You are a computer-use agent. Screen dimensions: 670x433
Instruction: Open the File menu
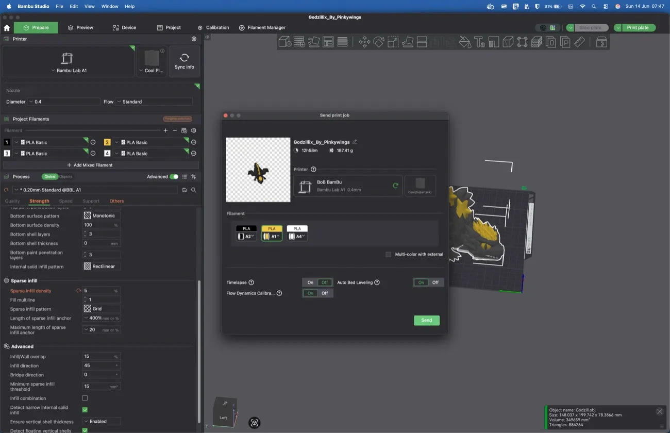pyautogui.click(x=59, y=6)
